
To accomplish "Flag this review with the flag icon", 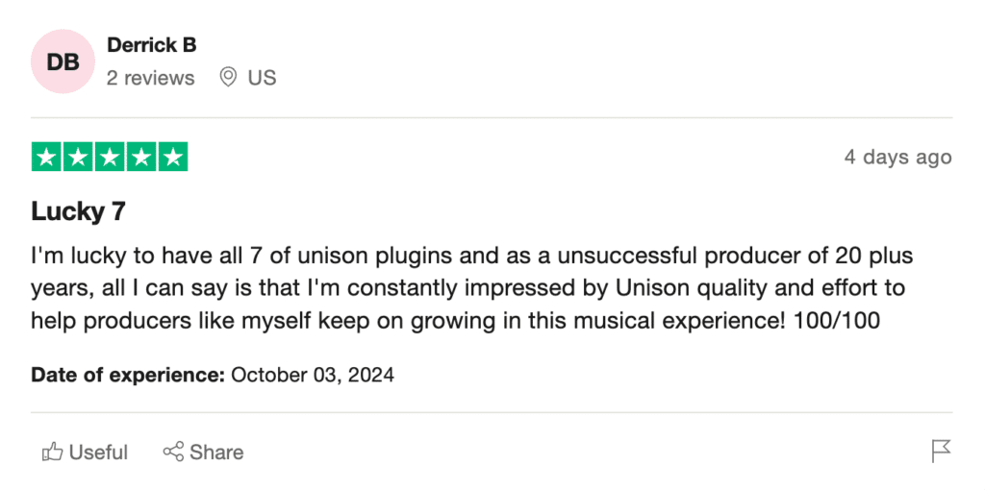I will tap(941, 452).
